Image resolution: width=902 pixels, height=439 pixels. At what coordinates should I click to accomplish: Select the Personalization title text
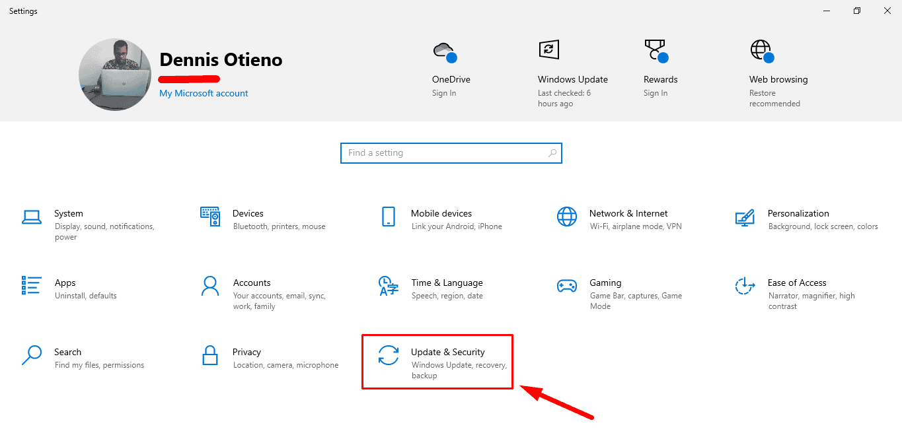[798, 213]
